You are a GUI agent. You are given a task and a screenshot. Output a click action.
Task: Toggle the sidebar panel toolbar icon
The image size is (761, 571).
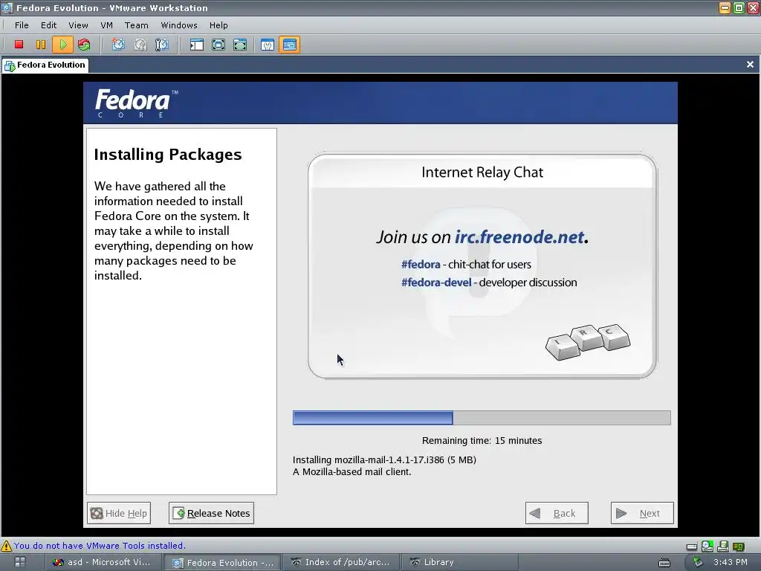196,45
